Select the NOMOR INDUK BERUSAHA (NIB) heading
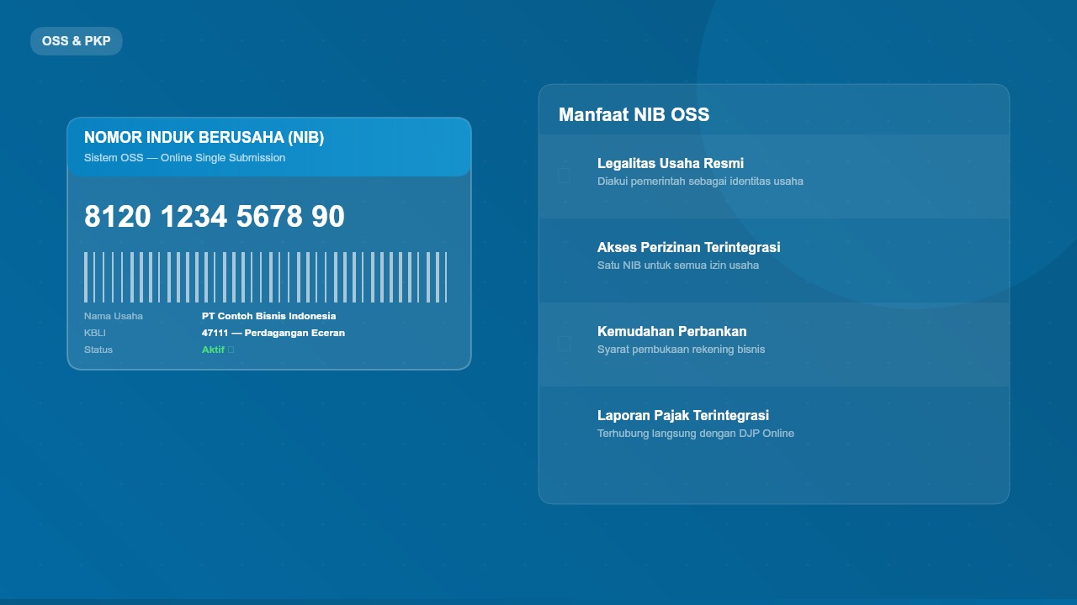The height and width of the screenshot is (605, 1077). tap(204, 138)
